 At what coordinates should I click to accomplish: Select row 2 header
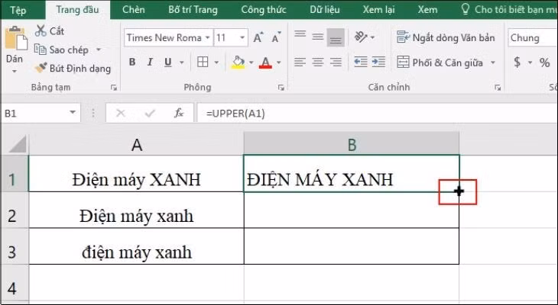15,210
